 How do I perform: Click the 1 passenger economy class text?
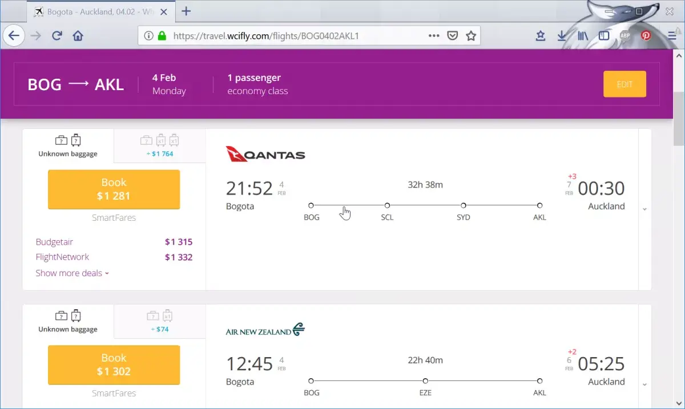pyautogui.click(x=257, y=84)
